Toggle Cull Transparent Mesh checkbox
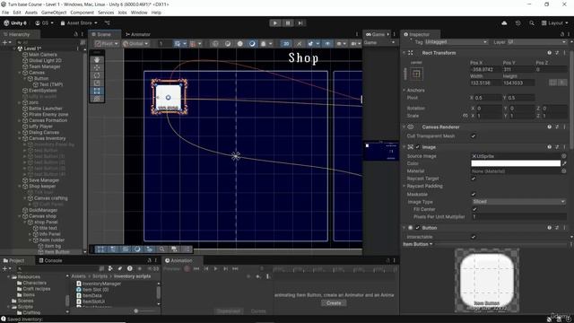 tap(474, 135)
